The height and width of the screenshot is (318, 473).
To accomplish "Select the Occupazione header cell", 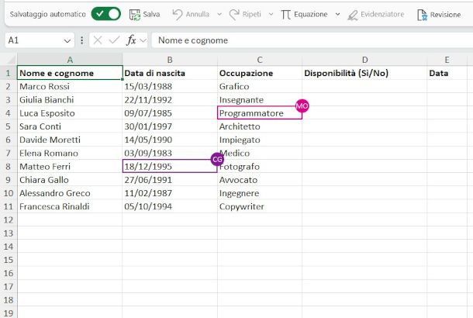I will pyautogui.click(x=260, y=73).
